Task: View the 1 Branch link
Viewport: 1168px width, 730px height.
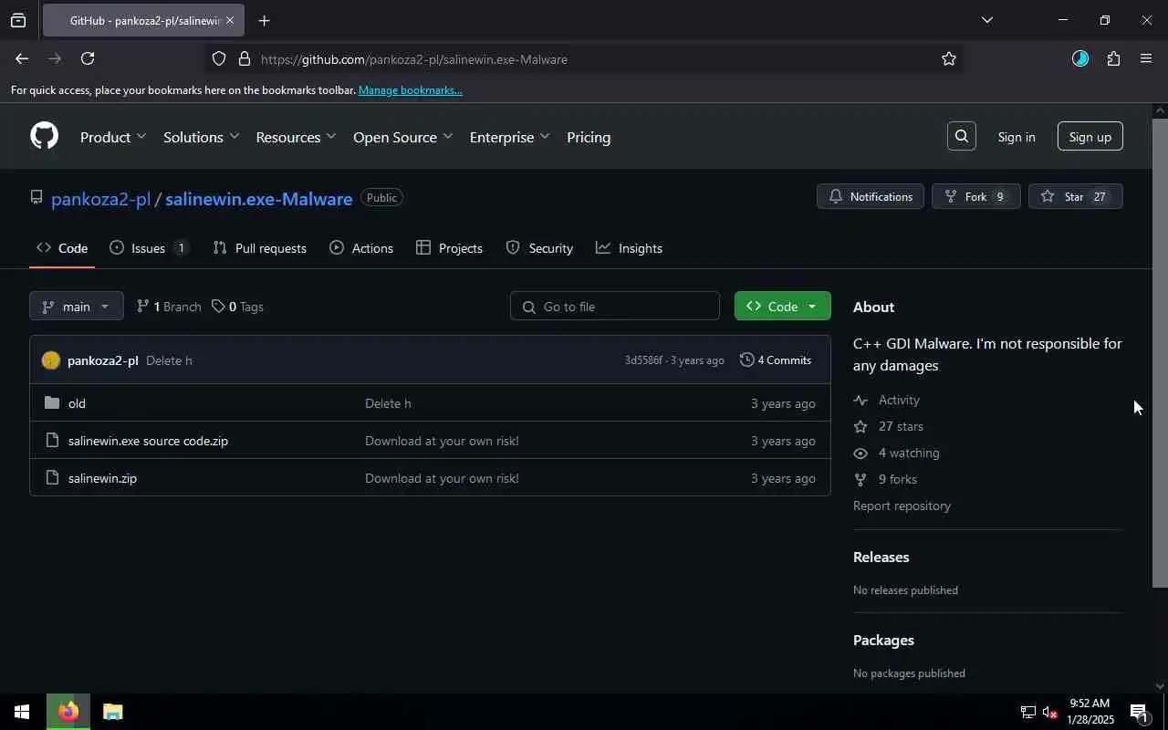Action: [169, 307]
